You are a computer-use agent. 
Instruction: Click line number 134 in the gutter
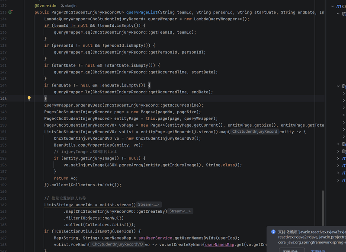(3, 19)
